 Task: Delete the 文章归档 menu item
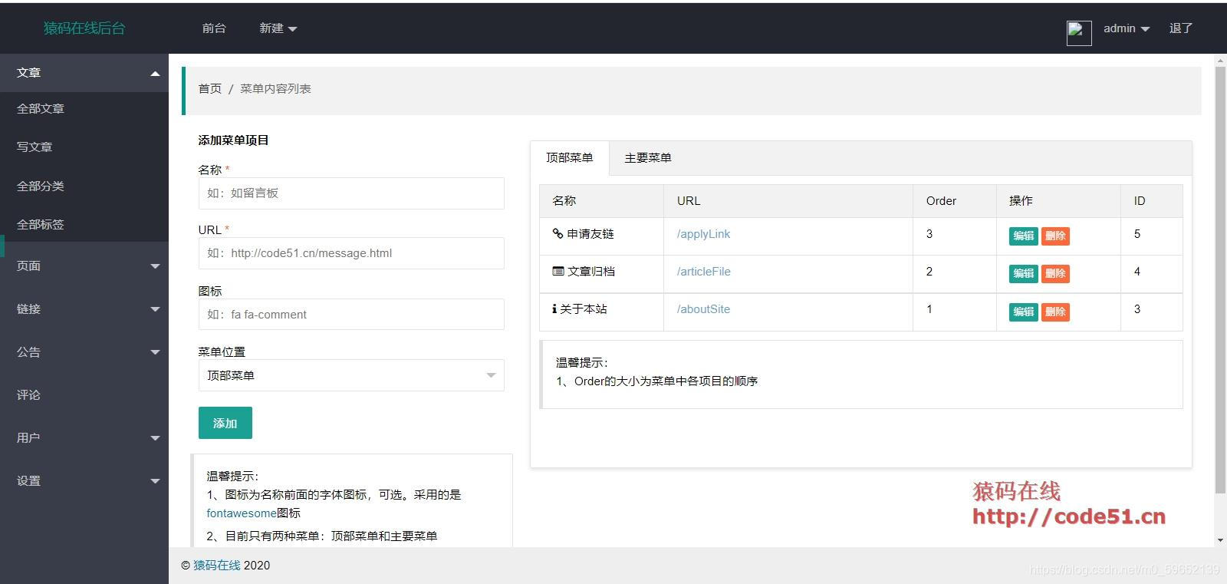coord(1055,273)
